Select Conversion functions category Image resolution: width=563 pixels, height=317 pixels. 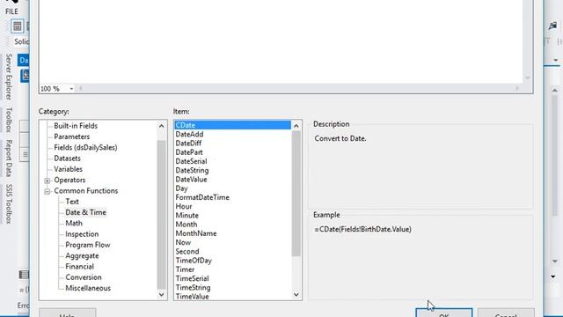pyautogui.click(x=84, y=277)
